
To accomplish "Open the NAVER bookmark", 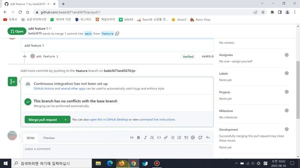I will point(126,20).
